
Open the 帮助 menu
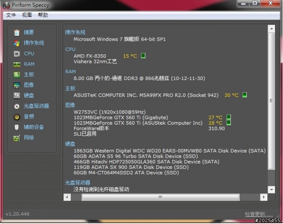coord(43,15)
